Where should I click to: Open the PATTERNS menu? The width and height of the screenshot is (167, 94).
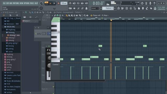[16, 3]
